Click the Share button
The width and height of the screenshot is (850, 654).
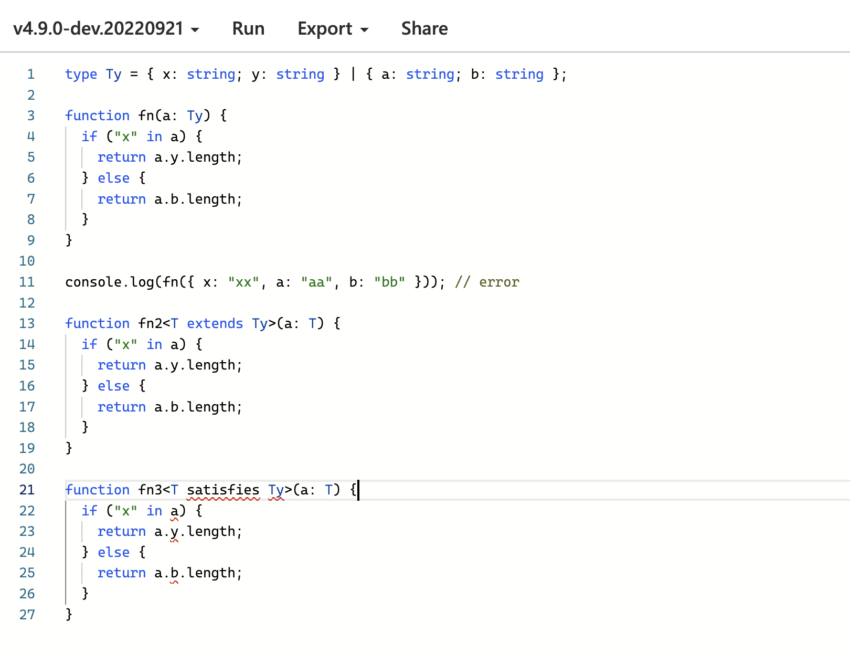[x=424, y=28]
